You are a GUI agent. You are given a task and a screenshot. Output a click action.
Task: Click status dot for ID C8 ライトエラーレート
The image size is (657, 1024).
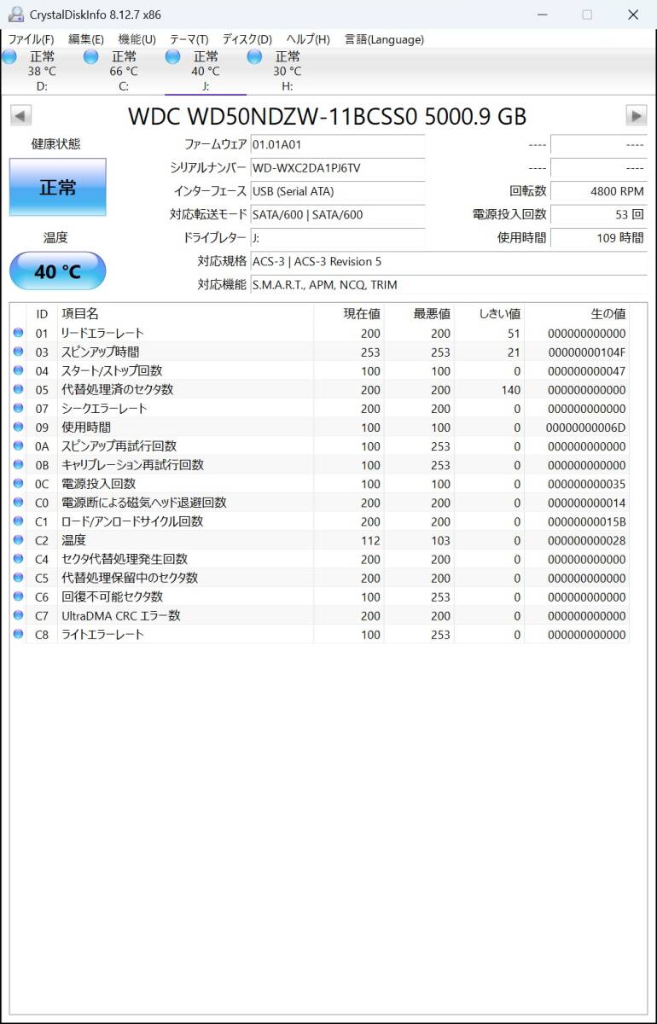(19, 634)
